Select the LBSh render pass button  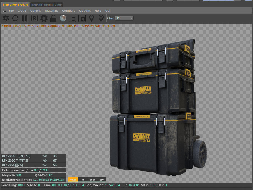pos(92,180)
